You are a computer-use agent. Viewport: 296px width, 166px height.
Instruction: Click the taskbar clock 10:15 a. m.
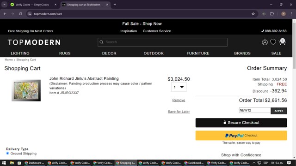(x=277, y=163)
